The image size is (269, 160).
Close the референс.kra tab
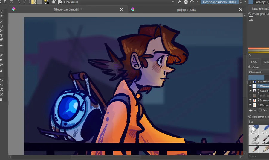pyautogui.click(x=241, y=10)
